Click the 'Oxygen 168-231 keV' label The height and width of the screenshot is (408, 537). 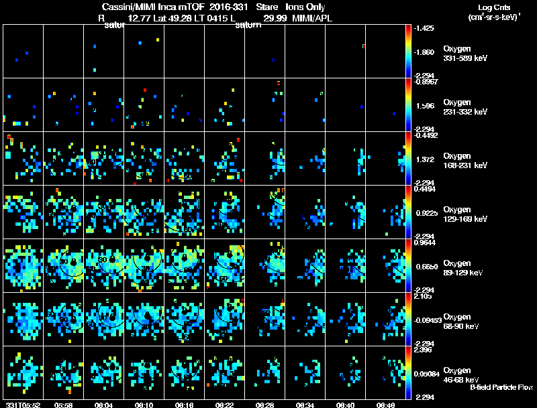click(465, 161)
